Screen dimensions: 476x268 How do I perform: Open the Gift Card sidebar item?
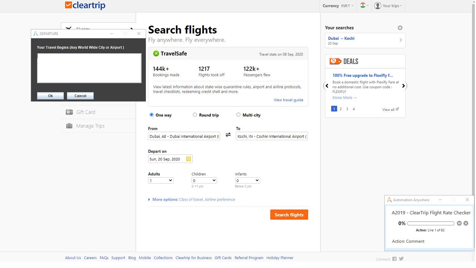[x=86, y=112]
